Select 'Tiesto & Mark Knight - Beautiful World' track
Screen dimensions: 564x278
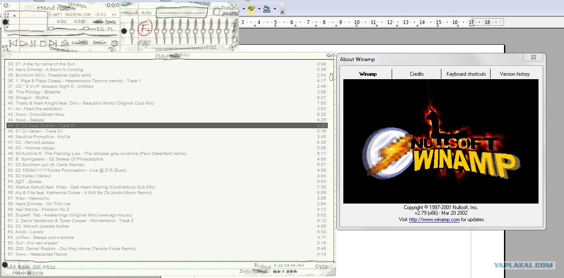(x=167, y=103)
